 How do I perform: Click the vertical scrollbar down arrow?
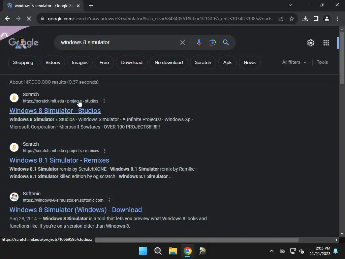[x=342, y=234]
